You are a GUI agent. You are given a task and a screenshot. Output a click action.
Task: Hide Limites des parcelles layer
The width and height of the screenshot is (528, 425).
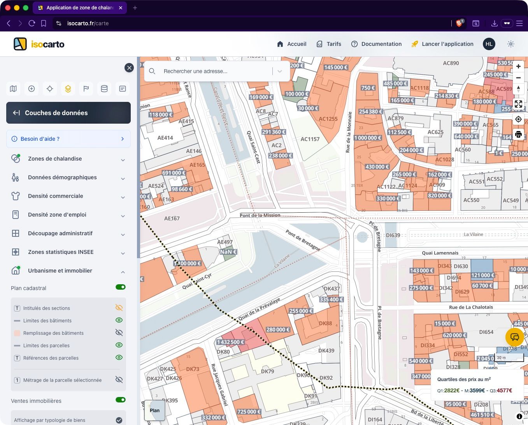point(119,345)
